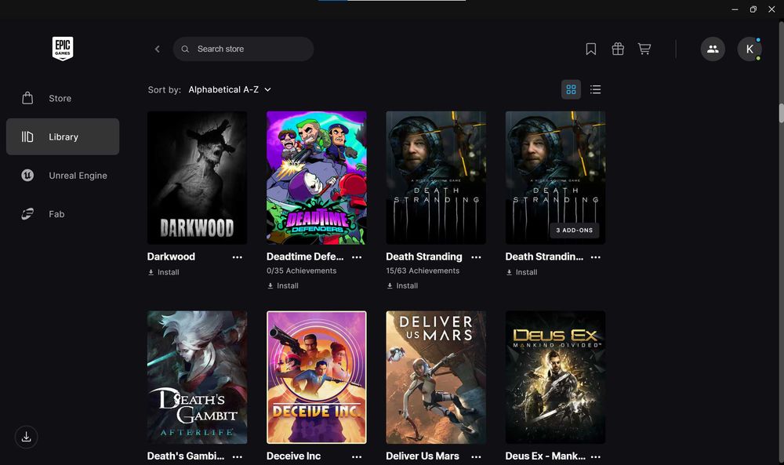Viewport: 784px width, 465px height.
Task: Open the gift box icon
Action: [618, 49]
